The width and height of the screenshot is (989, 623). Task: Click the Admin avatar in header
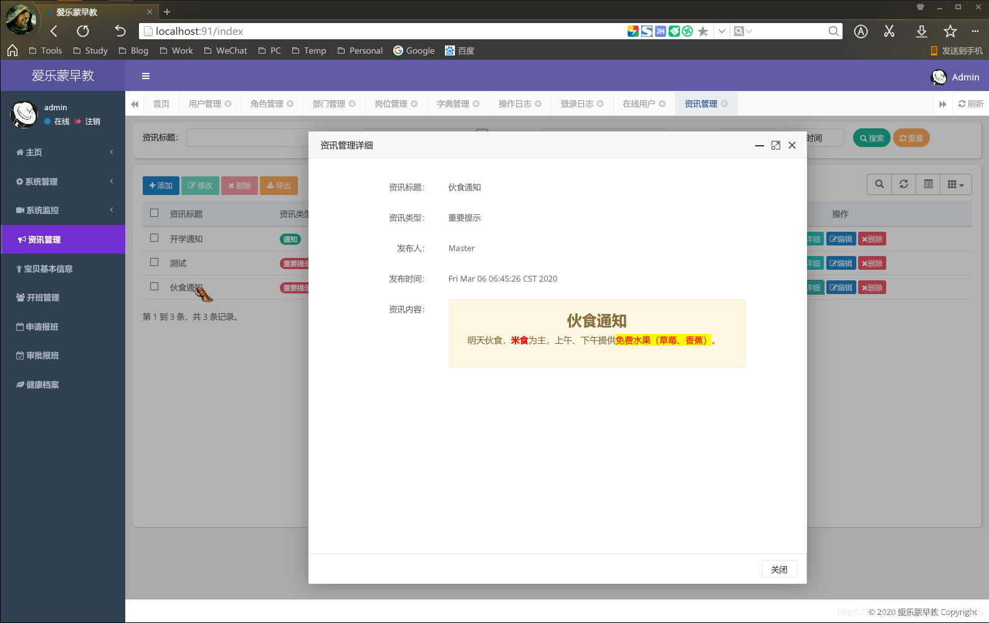tap(939, 77)
